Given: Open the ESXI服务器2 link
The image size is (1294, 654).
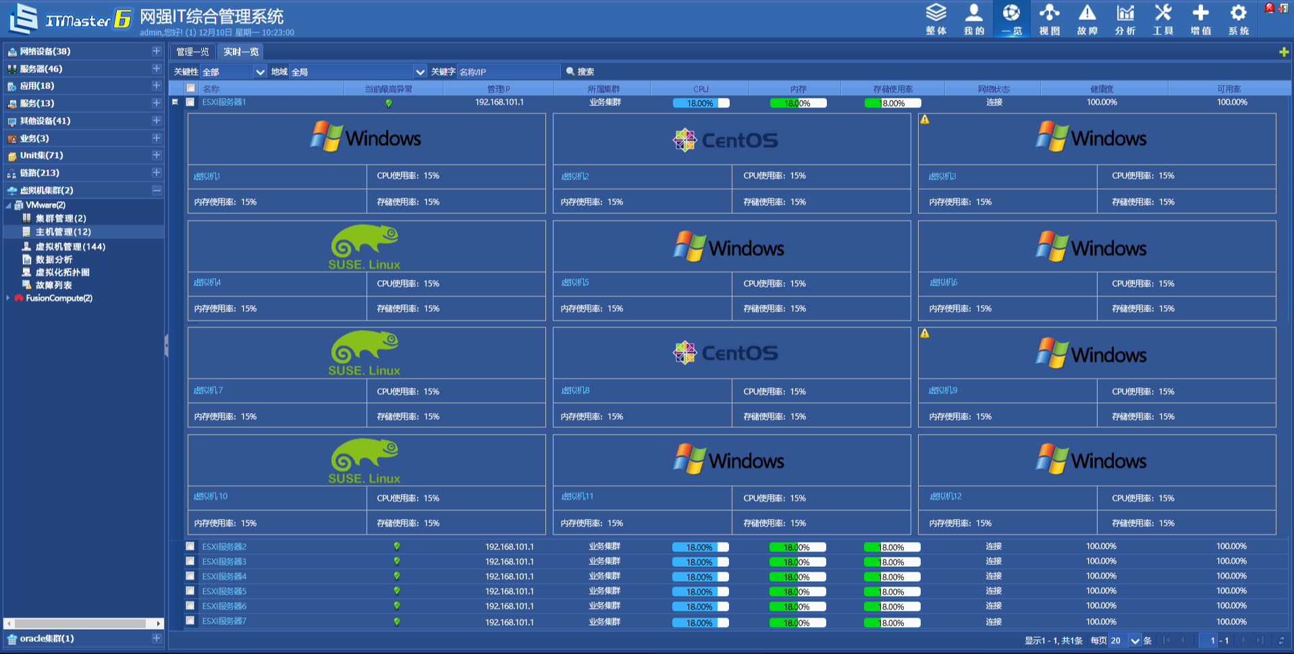Looking at the screenshot, I should (224, 547).
